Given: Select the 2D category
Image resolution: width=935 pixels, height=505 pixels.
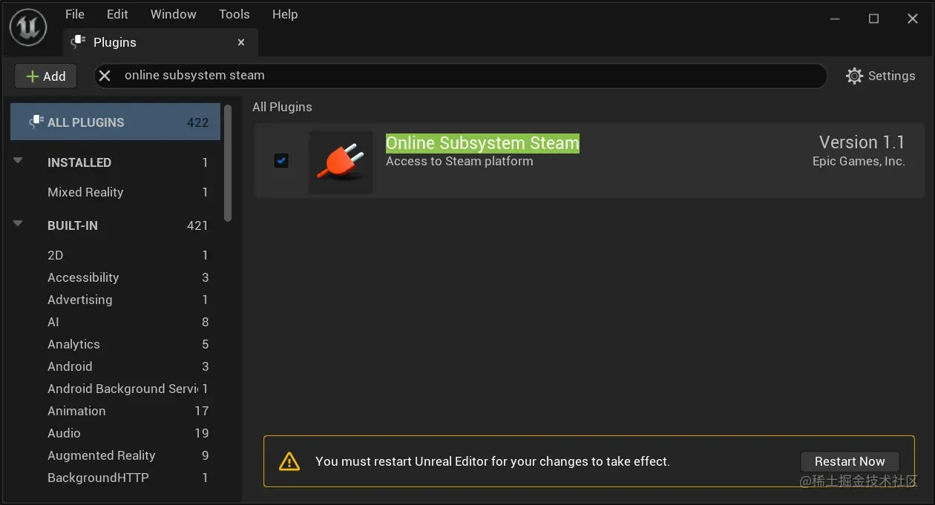Looking at the screenshot, I should (x=116, y=255).
